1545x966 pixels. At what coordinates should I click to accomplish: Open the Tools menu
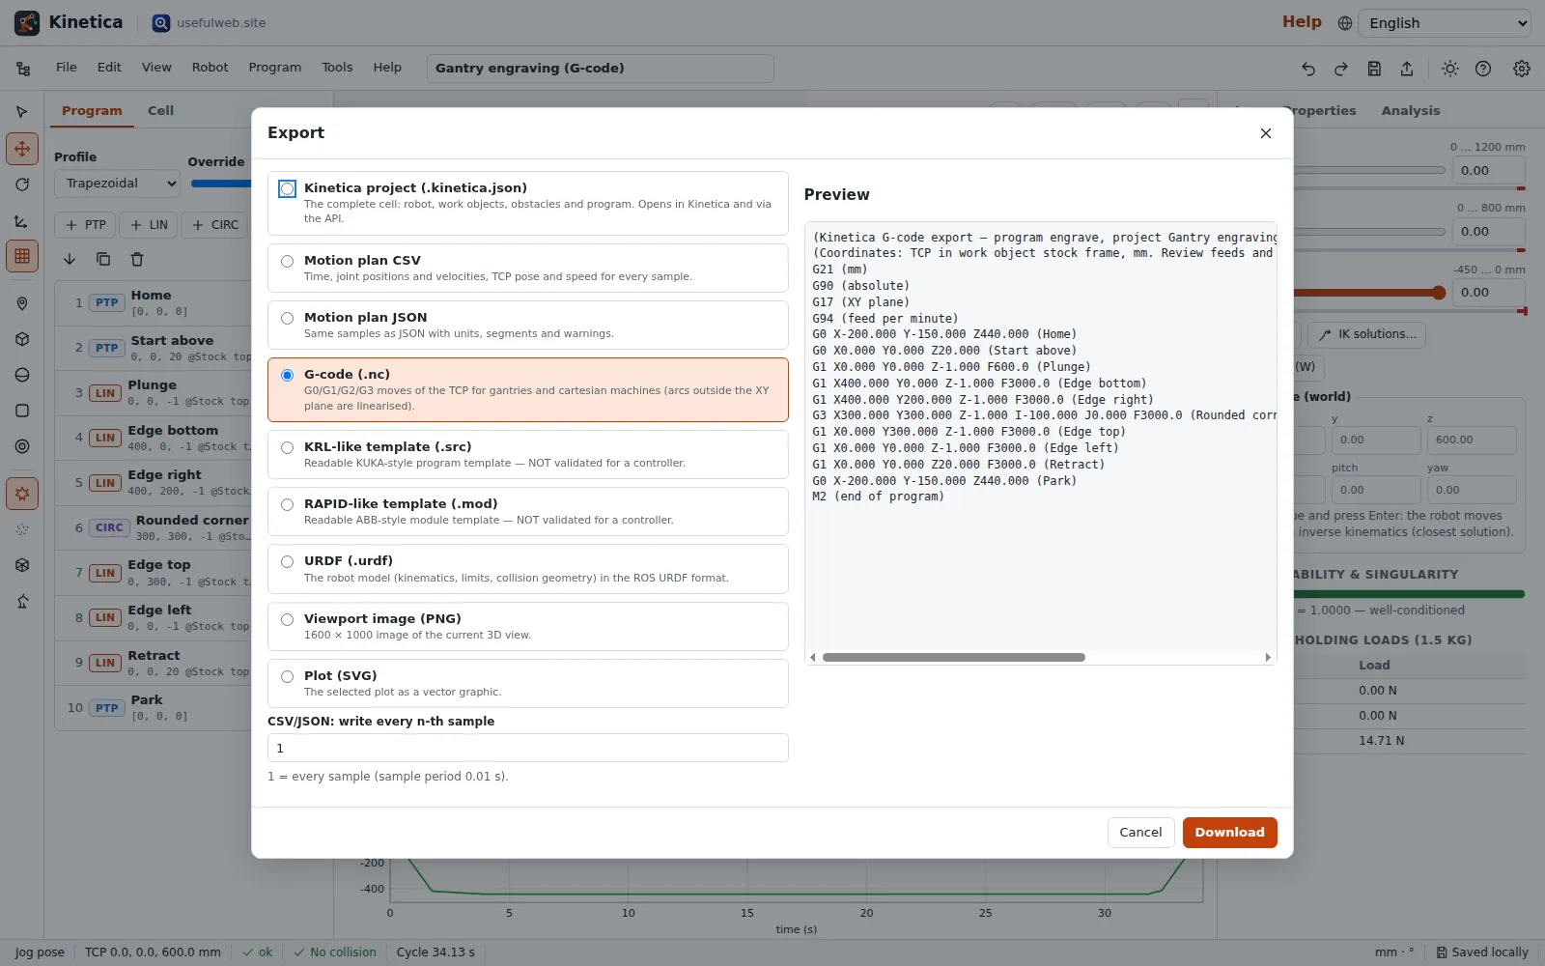pos(337,68)
